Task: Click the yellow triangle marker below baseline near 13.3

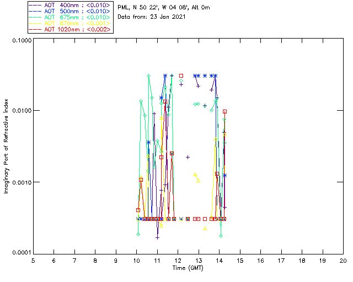Action: (x=205, y=229)
